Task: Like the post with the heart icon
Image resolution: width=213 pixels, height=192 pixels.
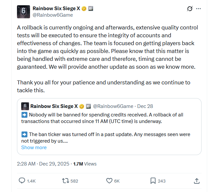Action: (x=109, y=181)
